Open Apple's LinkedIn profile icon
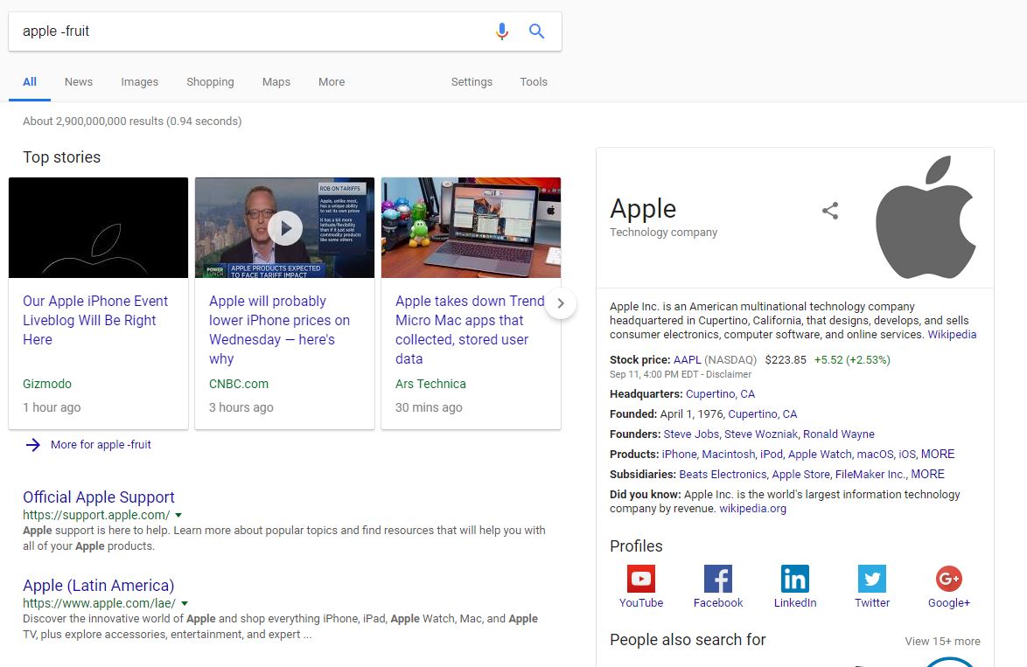This screenshot has height=667, width=1027. pos(794,579)
